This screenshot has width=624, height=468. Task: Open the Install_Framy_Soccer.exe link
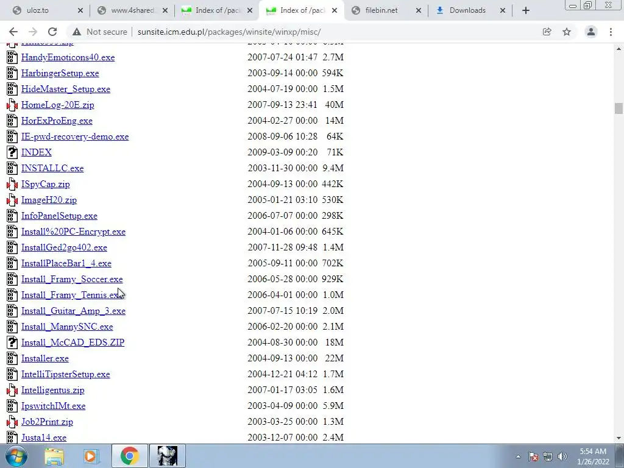pyautogui.click(x=72, y=279)
